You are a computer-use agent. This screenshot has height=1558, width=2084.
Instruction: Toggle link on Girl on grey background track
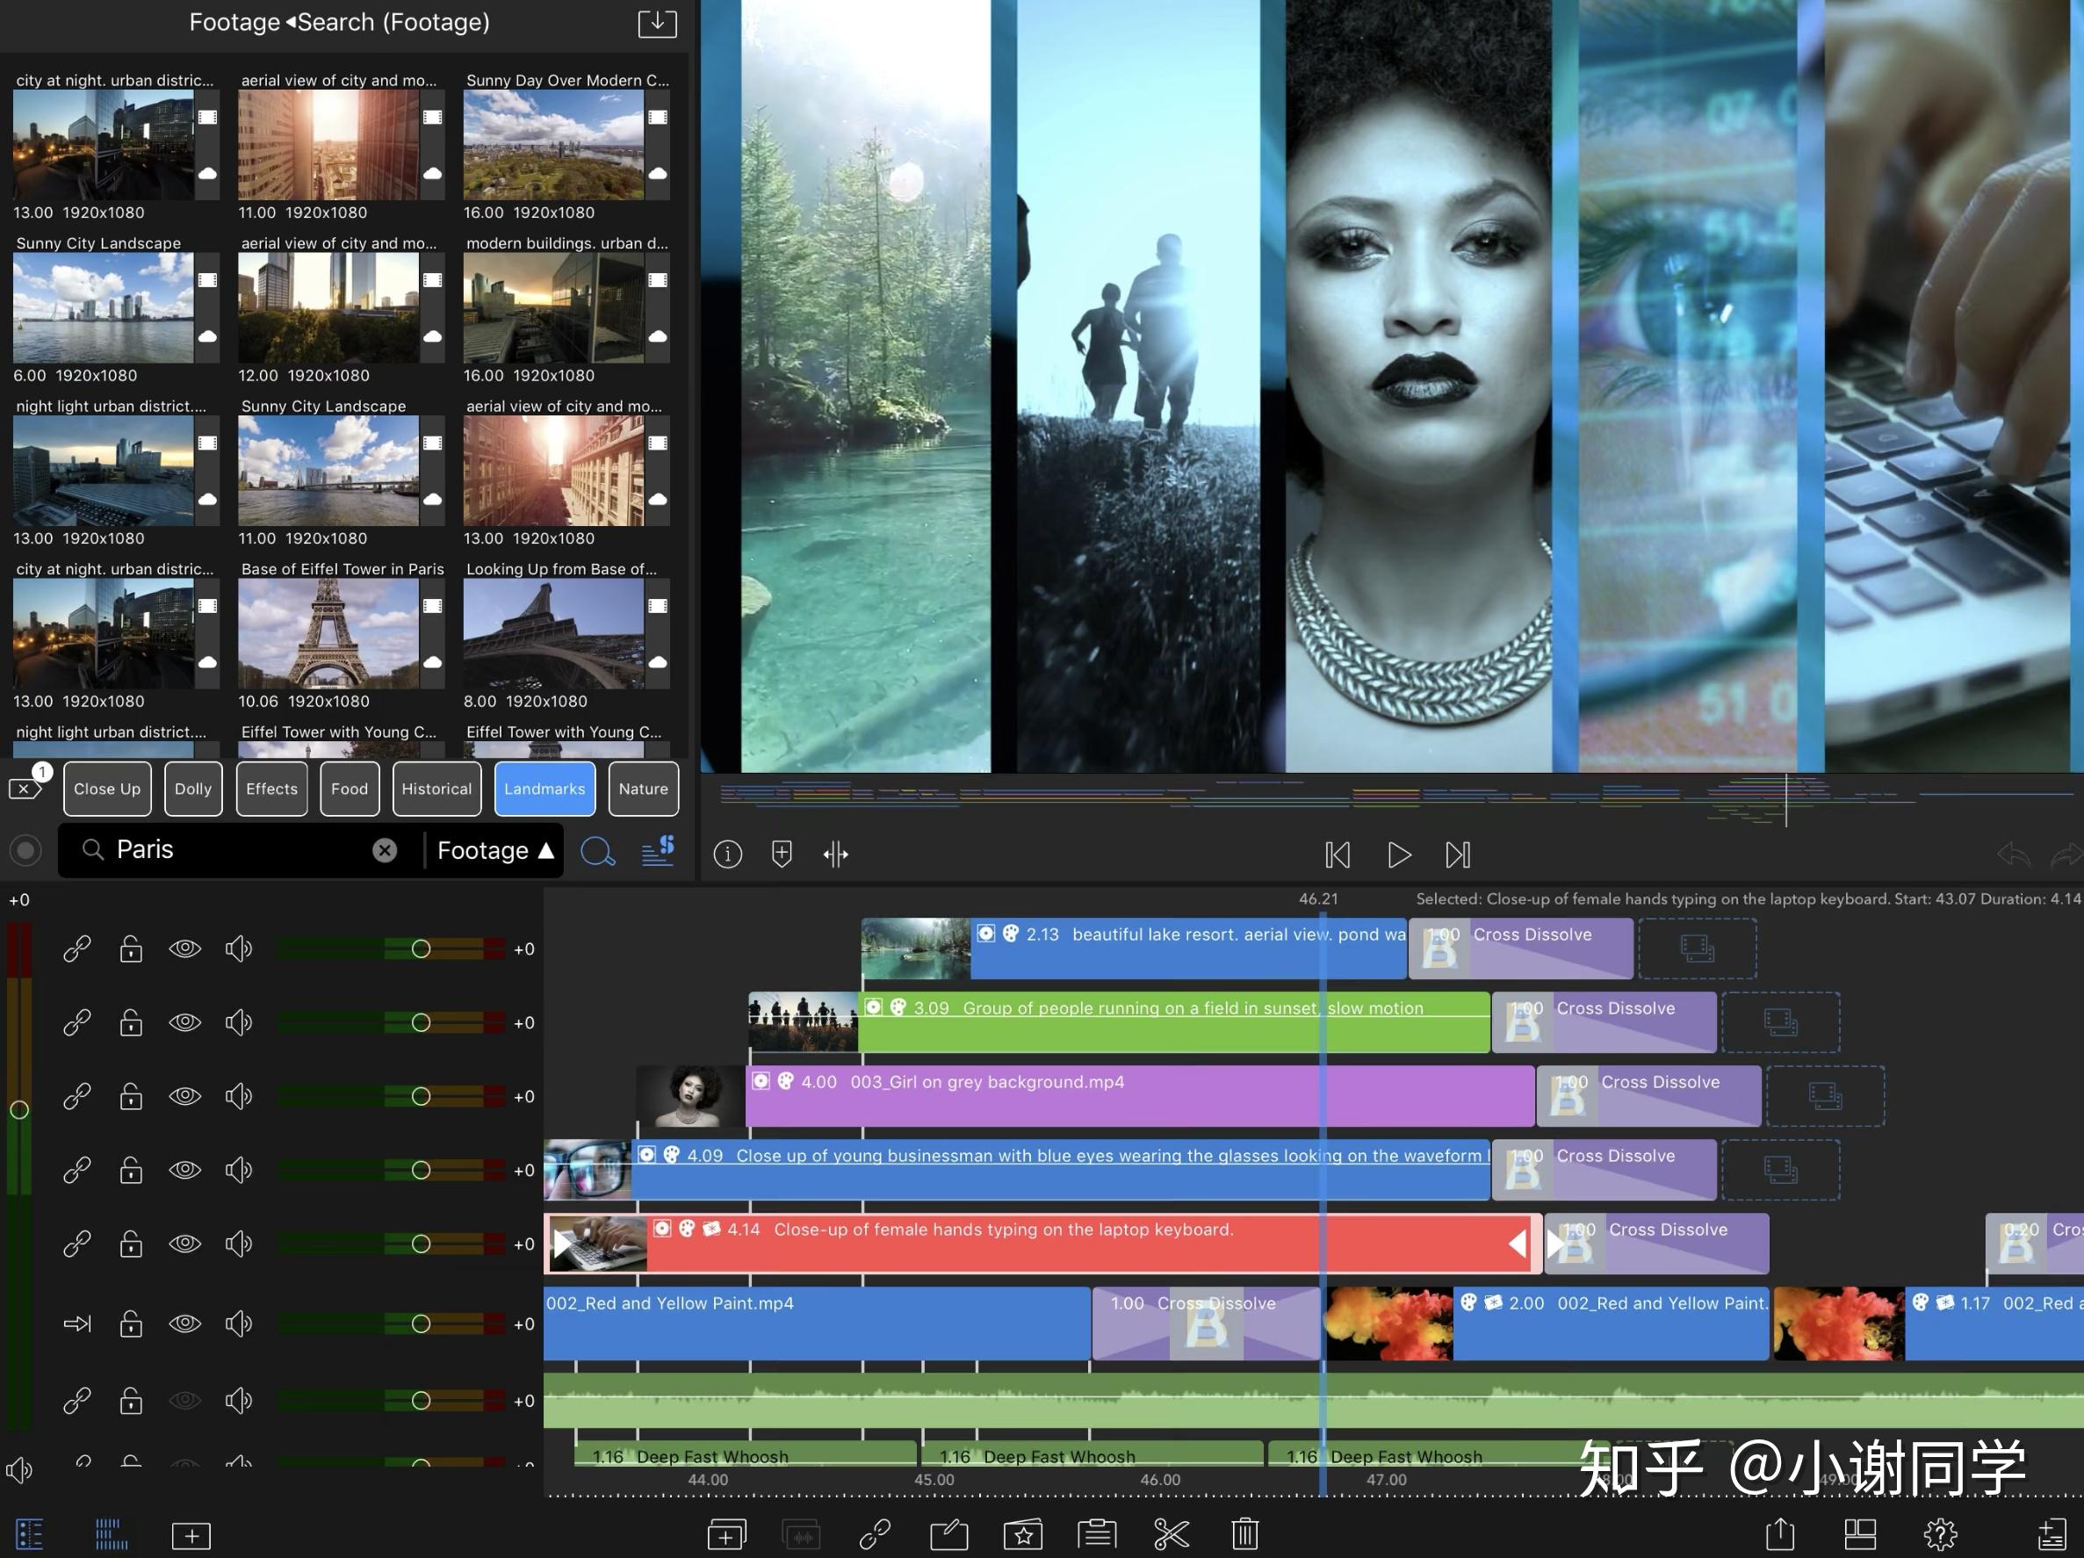tap(77, 1096)
